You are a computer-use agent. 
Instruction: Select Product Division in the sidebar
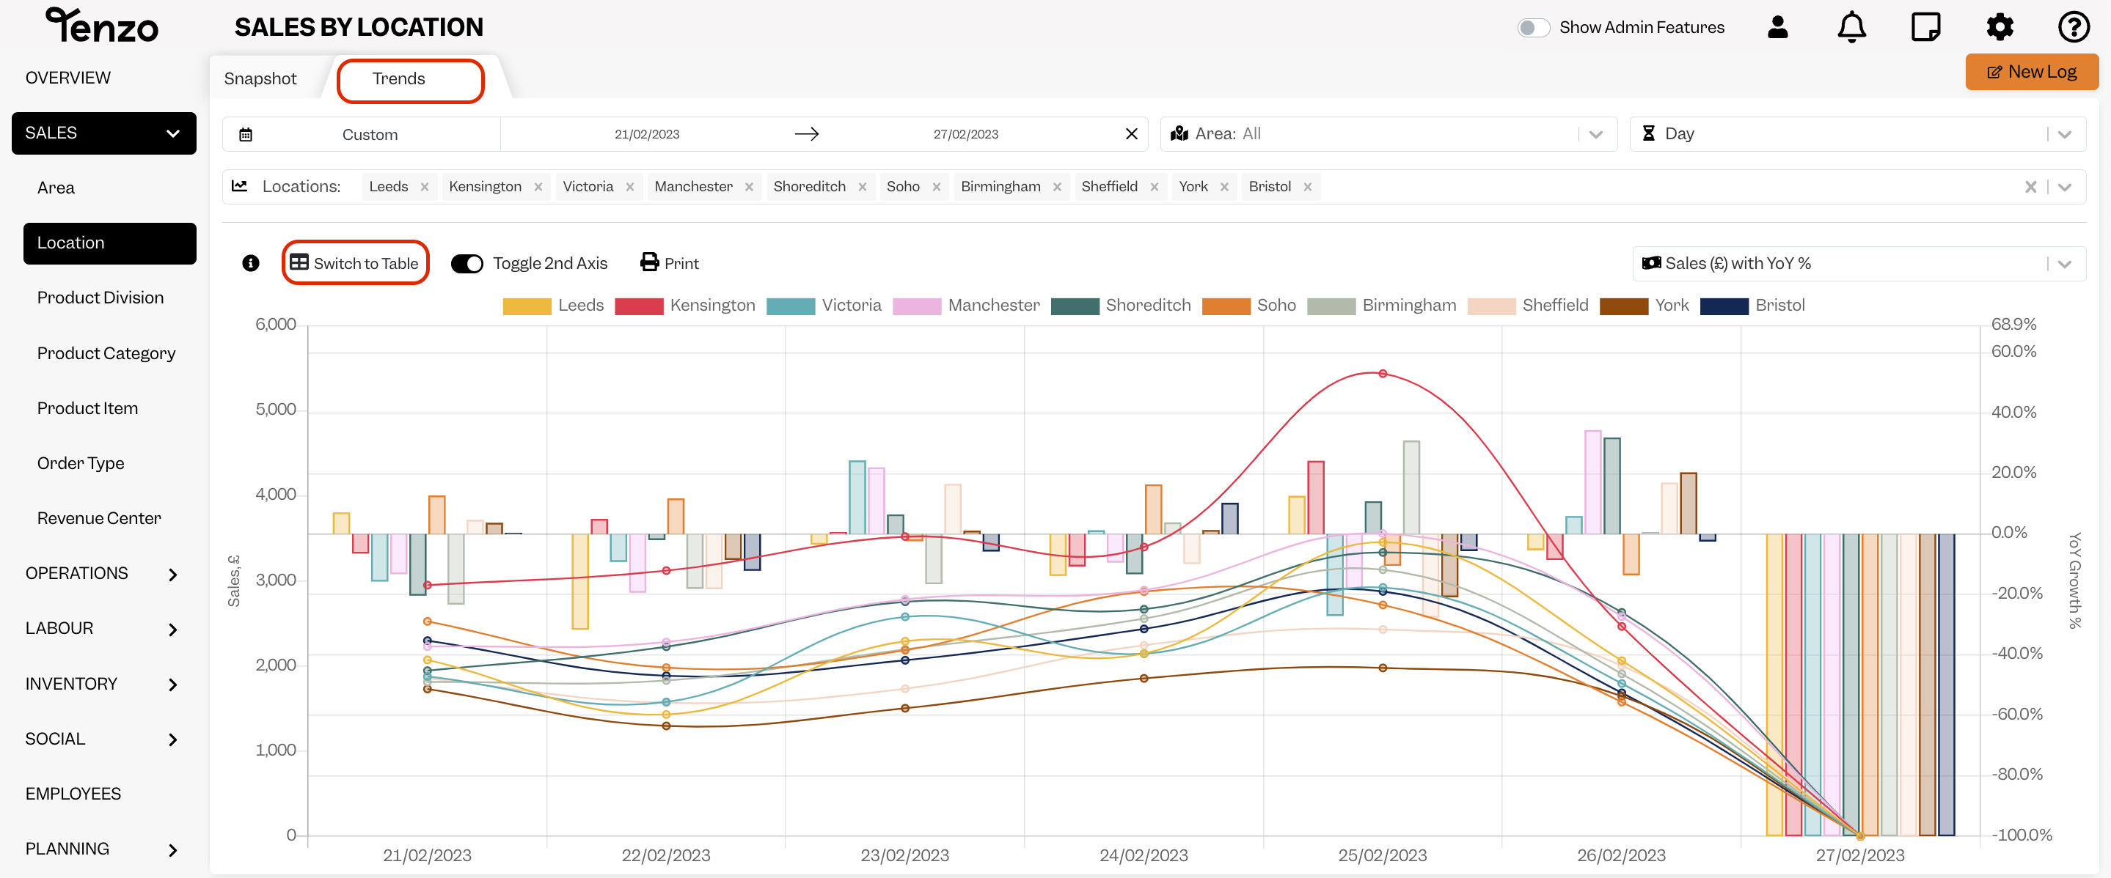[100, 298]
